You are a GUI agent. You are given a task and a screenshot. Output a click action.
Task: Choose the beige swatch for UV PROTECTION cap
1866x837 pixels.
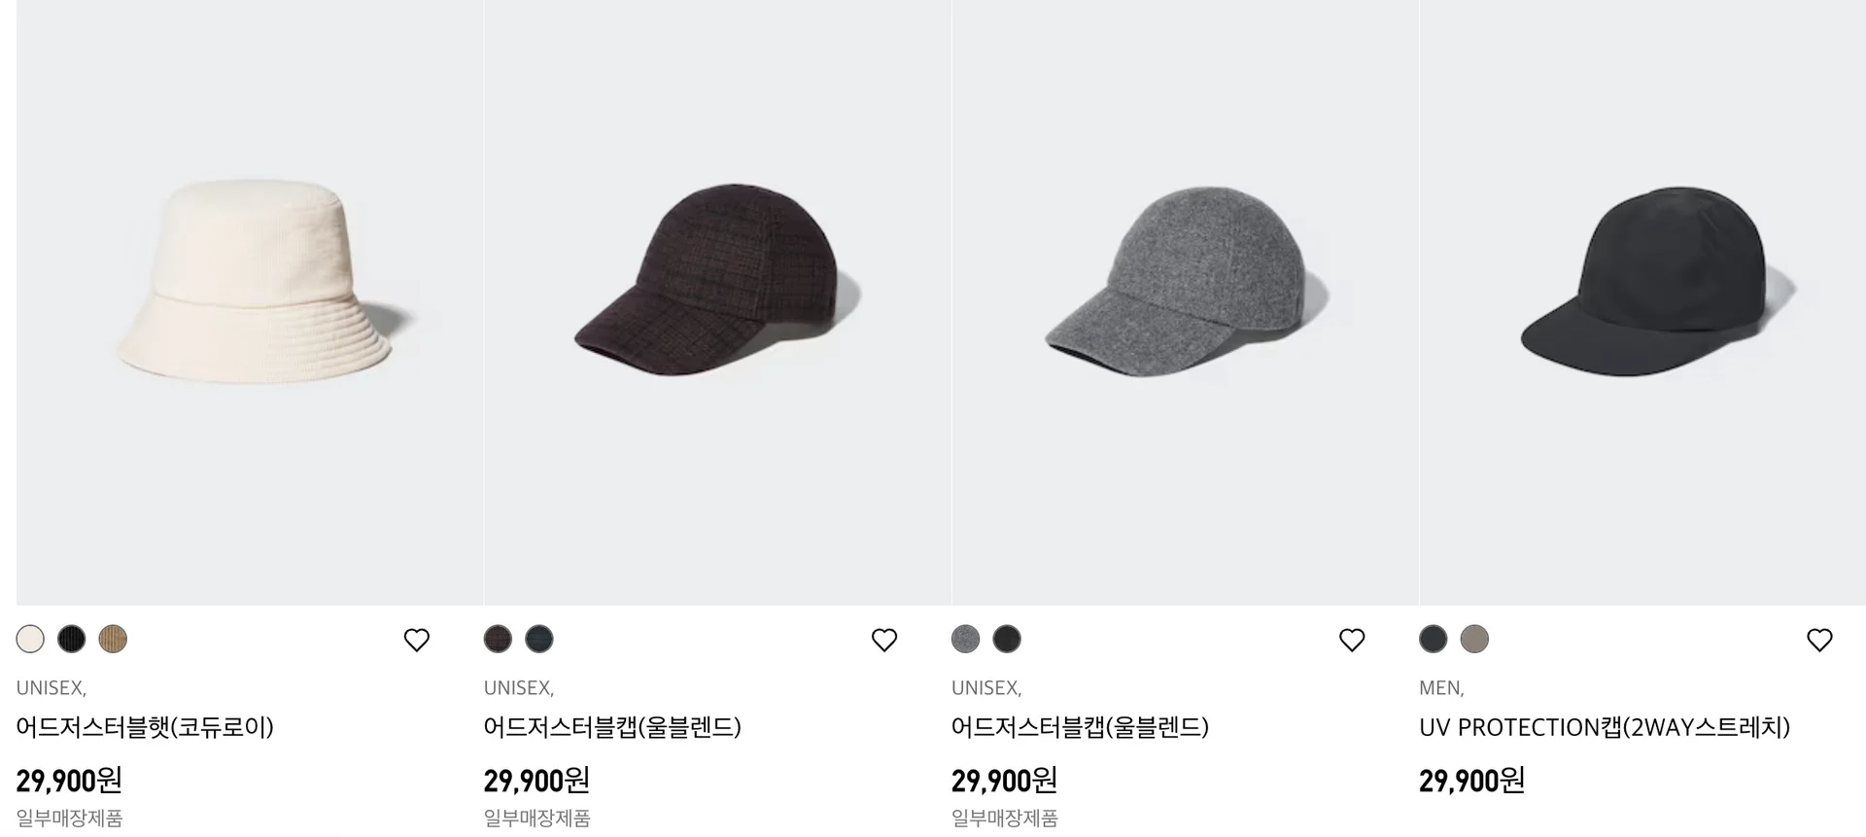(x=1474, y=639)
